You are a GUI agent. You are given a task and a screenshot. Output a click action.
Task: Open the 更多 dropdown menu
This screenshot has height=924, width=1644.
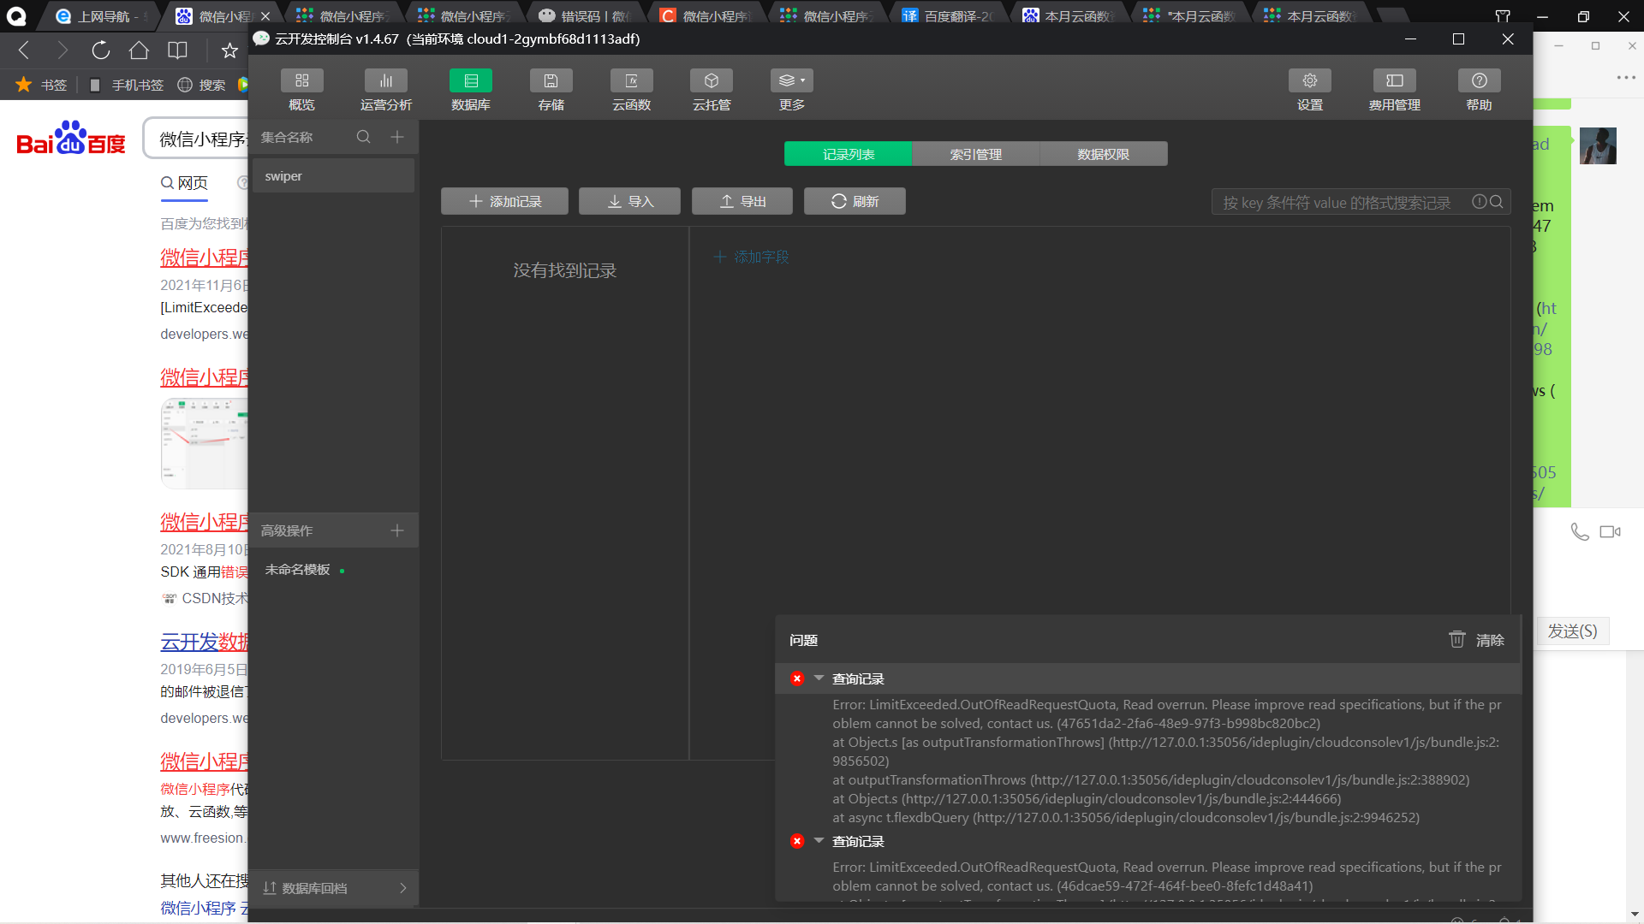point(791,81)
